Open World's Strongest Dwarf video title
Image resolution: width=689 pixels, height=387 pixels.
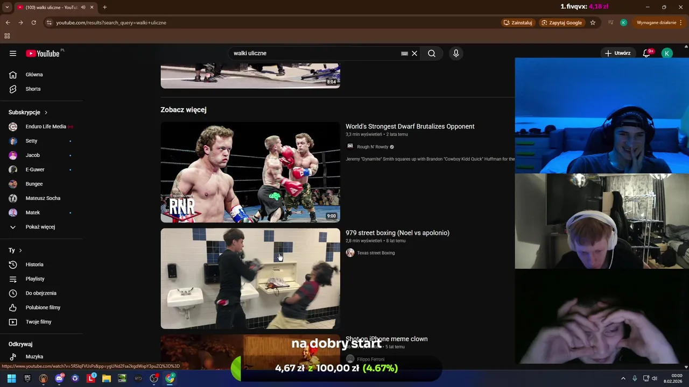410,126
